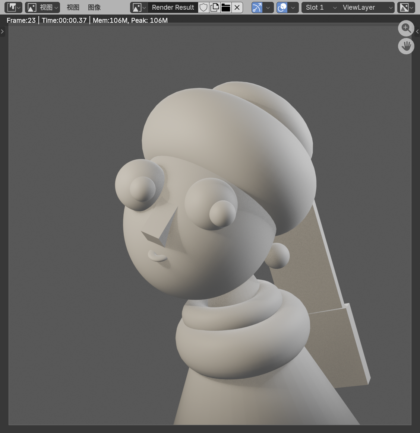This screenshot has width=420, height=433.
Task: Unlink the Render Result image
Action: [x=237, y=7]
